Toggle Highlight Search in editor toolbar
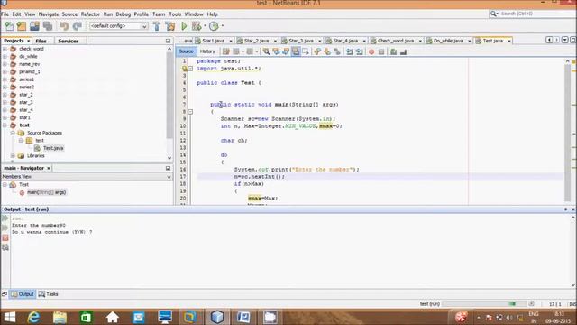 pos(296,52)
